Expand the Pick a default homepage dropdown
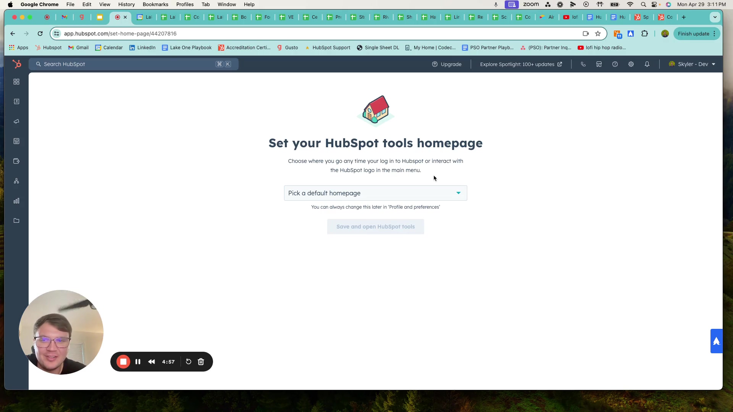The image size is (733, 412). [375, 193]
